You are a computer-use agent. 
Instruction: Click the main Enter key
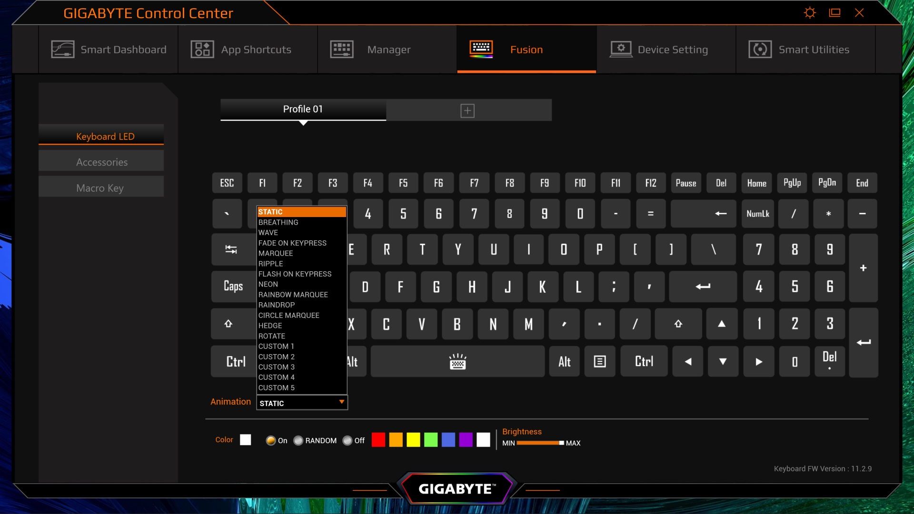pos(703,287)
